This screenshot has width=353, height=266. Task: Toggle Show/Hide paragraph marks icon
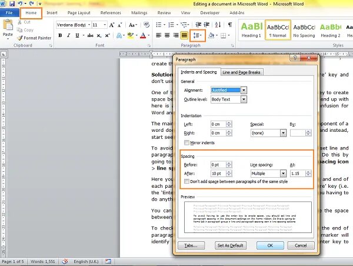[230, 25]
